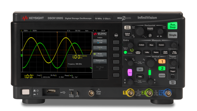
Task: Click the Auto Scale key
Action: [127, 28]
